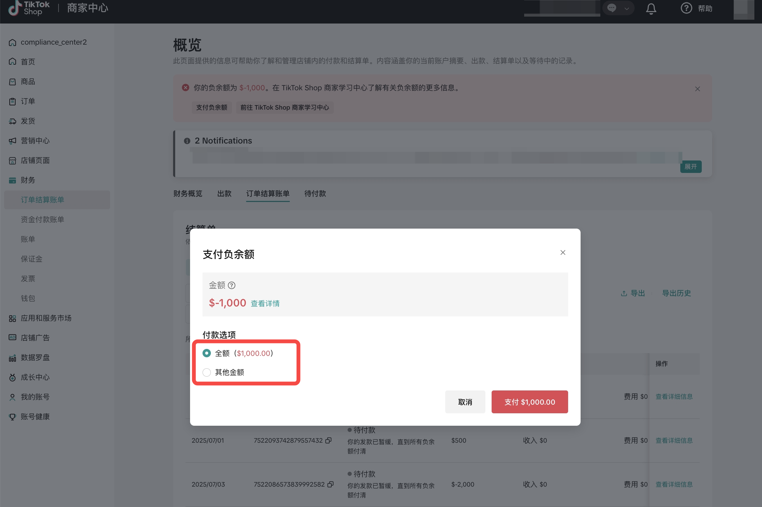Select the 全额 ($1,000.00) radio option
The image size is (762, 507).
pyautogui.click(x=207, y=353)
